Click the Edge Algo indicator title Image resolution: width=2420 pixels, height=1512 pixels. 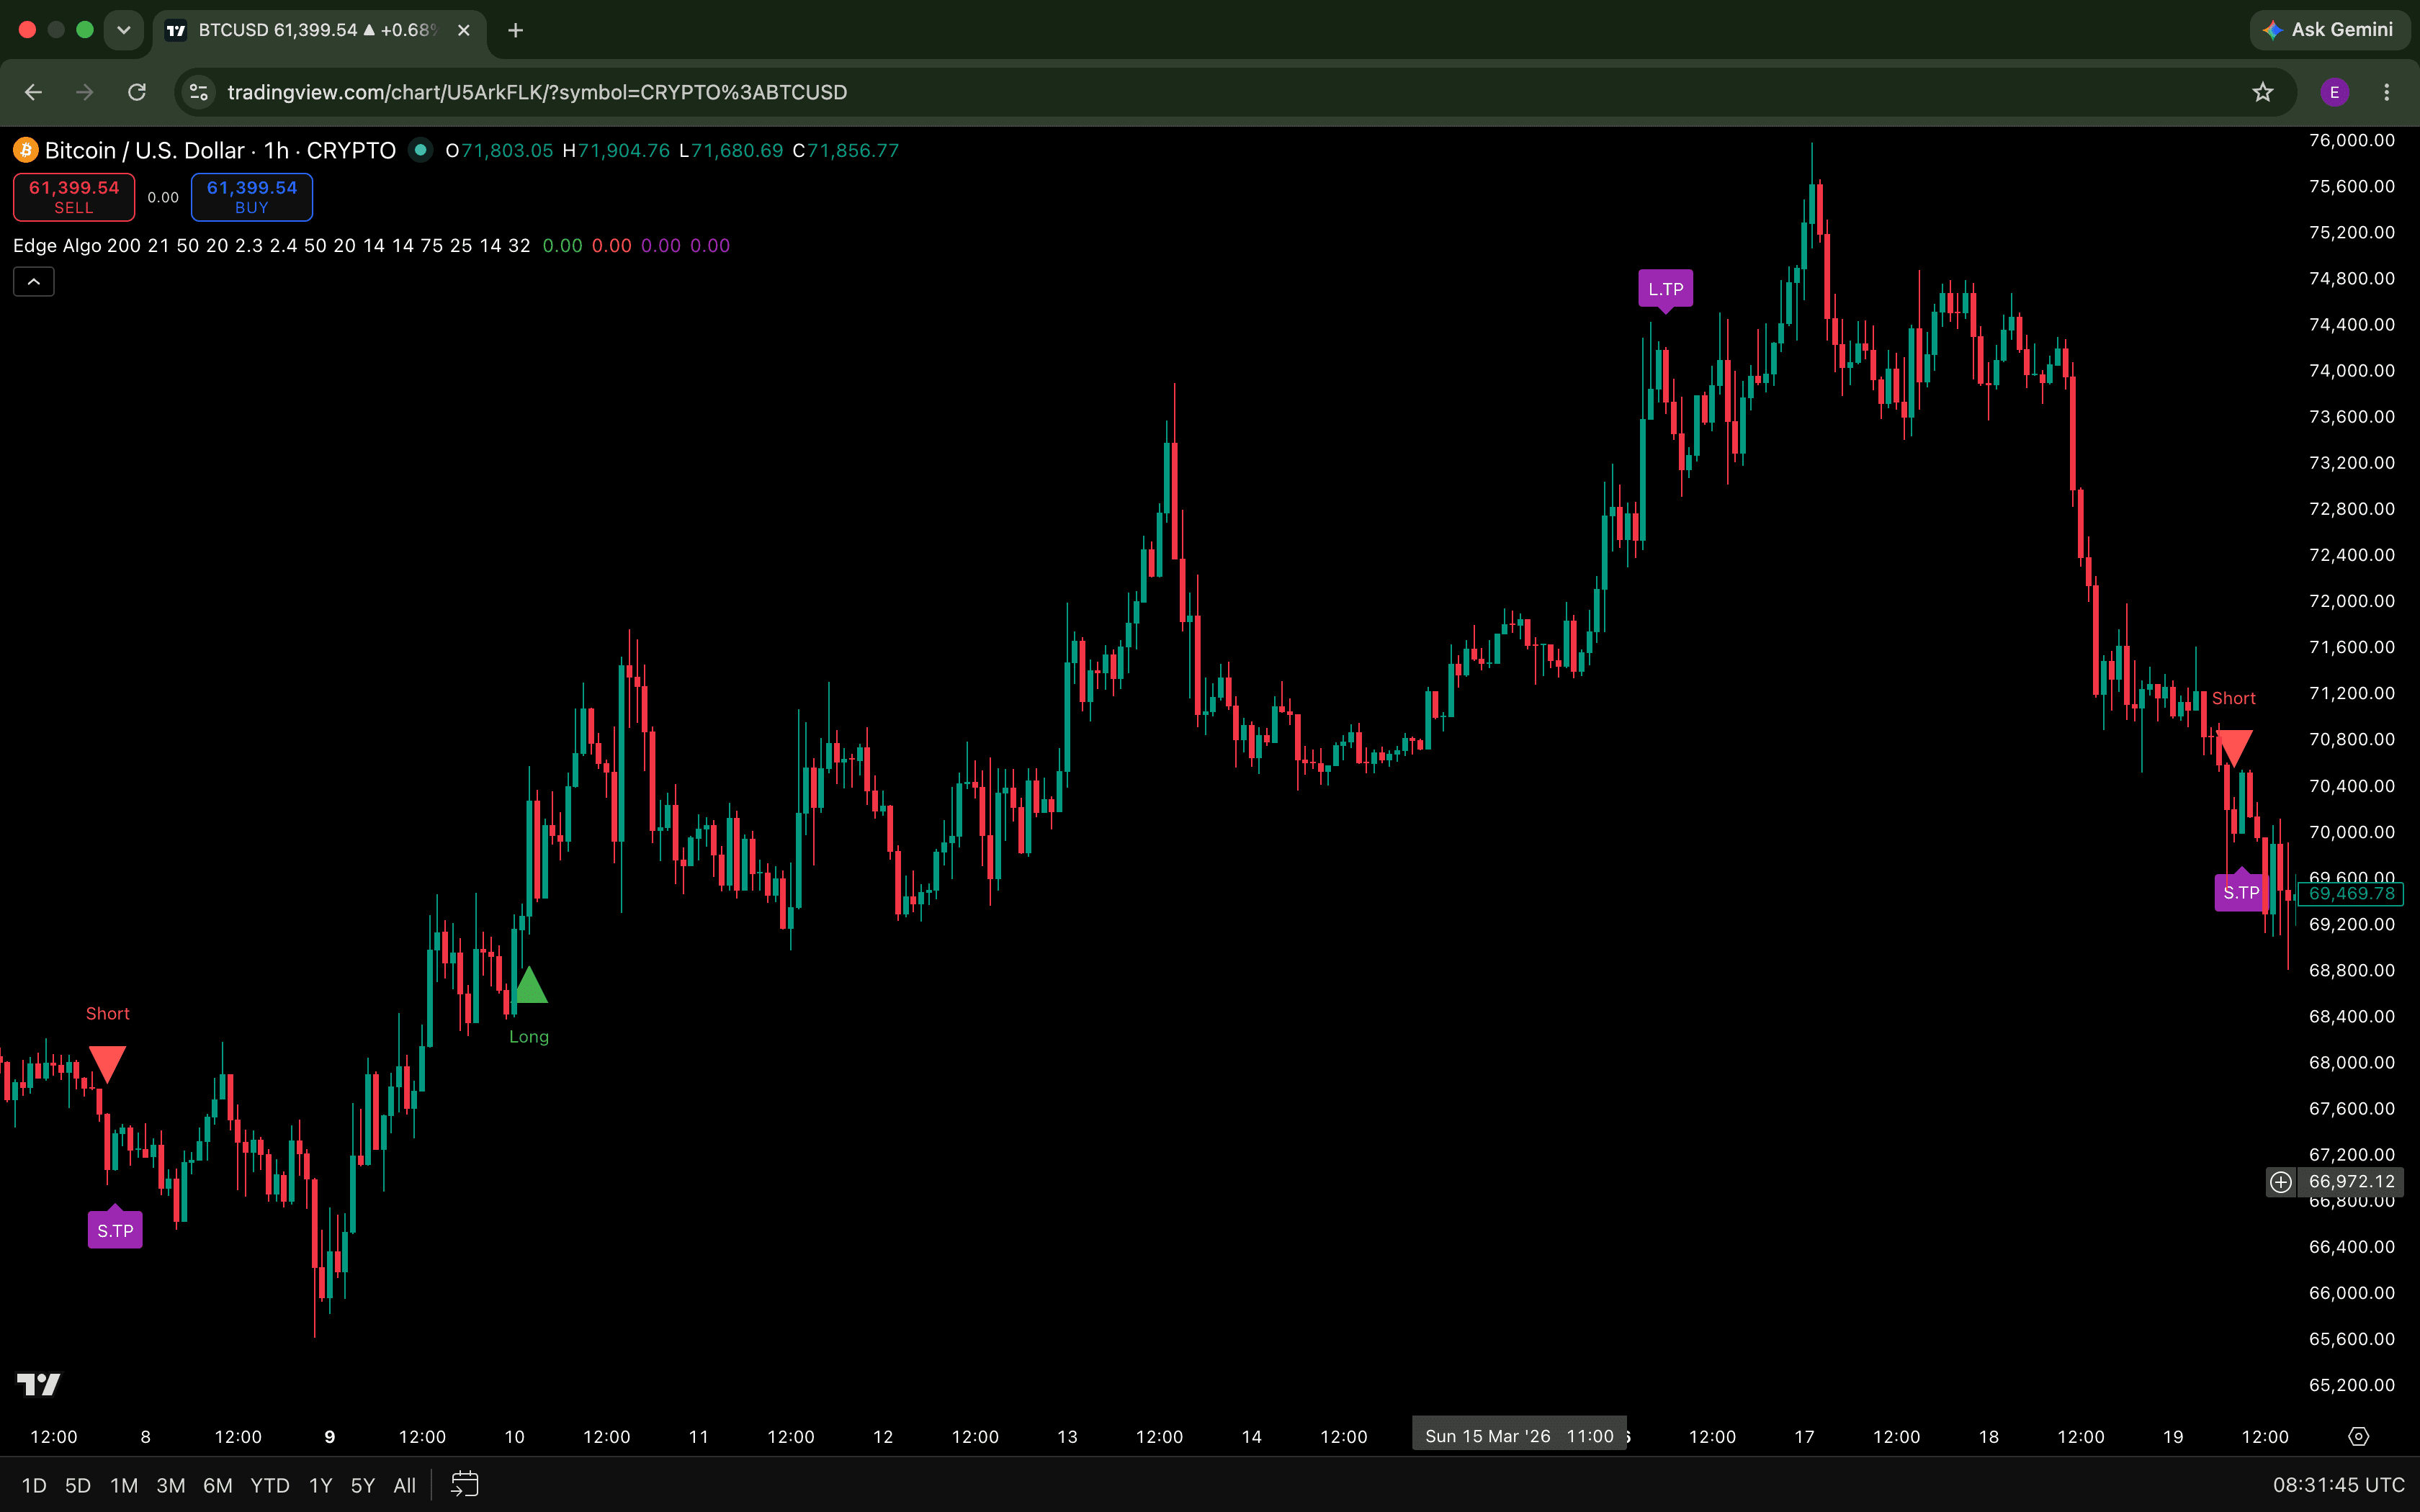coord(57,246)
